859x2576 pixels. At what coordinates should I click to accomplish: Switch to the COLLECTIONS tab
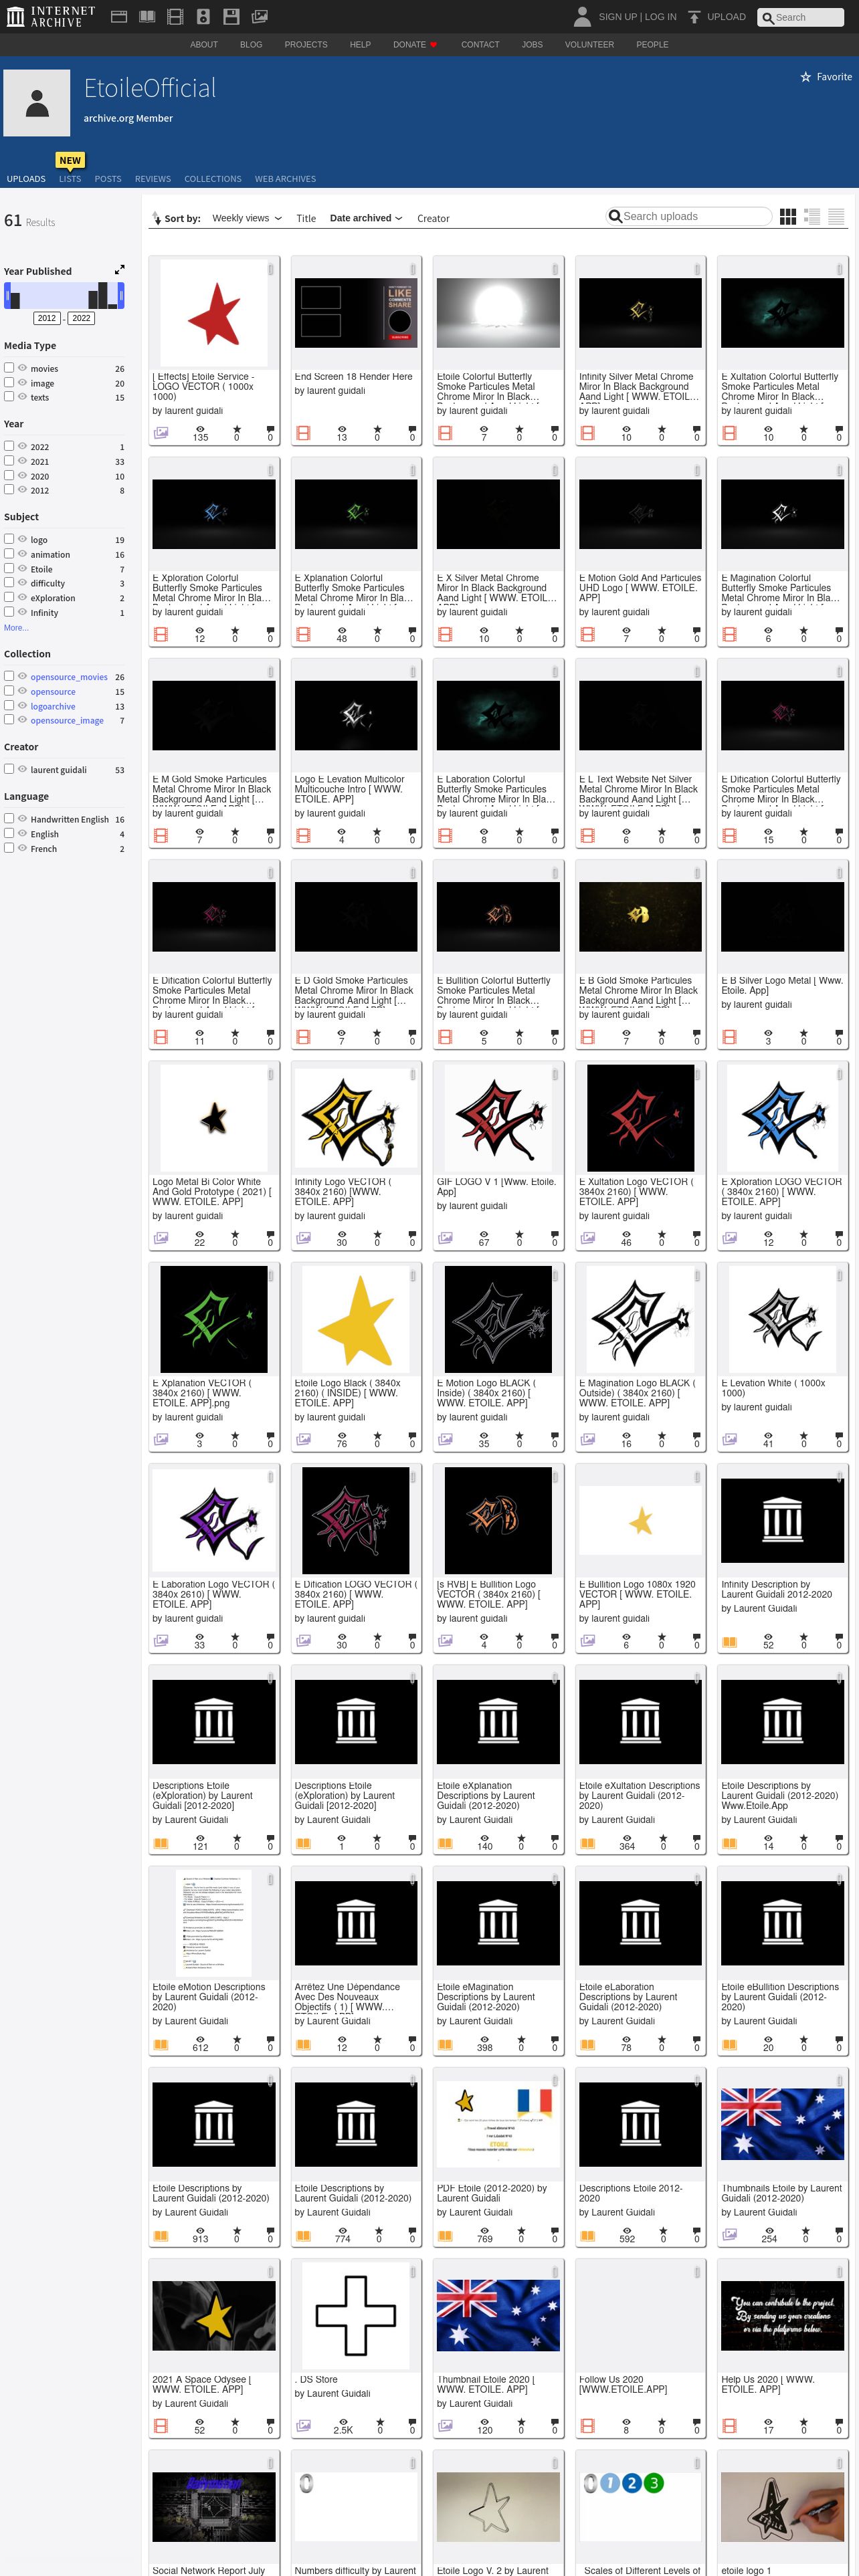click(213, 179)
